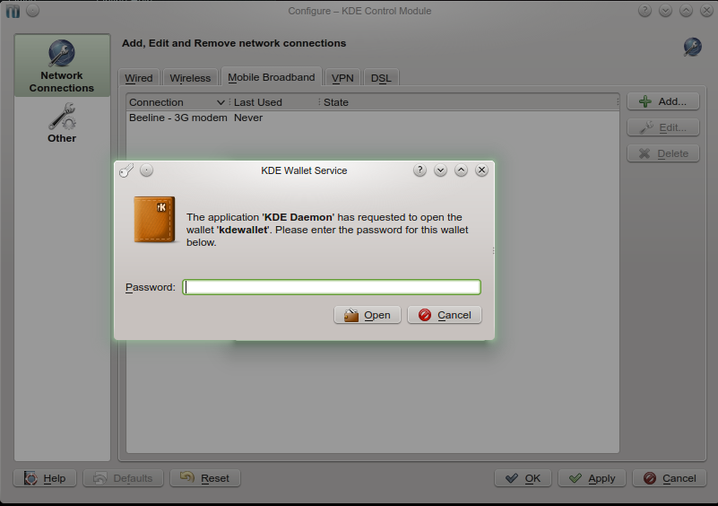Select Network Connections in the sidebar

62,65
